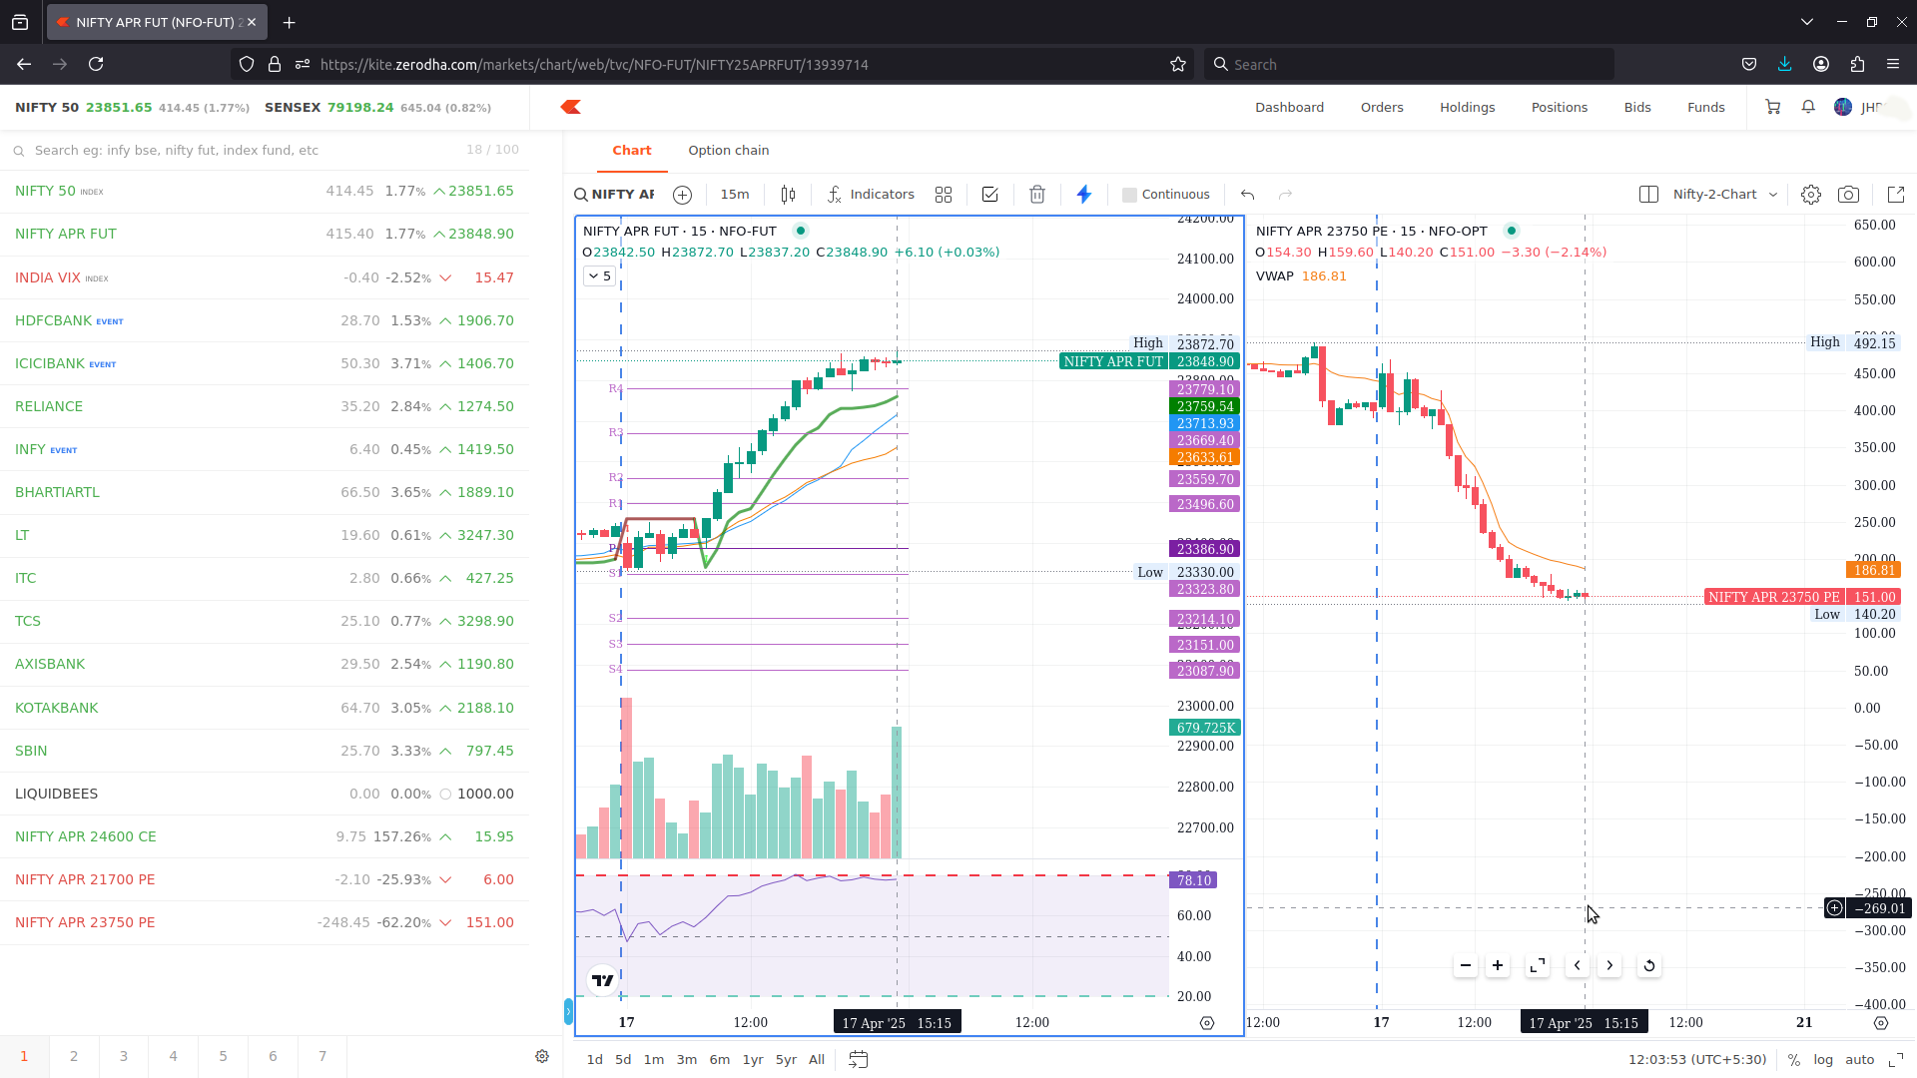Viewport: 1917px width, 1078px height.
Task: Focus the marketwatch search field
Action: pos(265,151)
